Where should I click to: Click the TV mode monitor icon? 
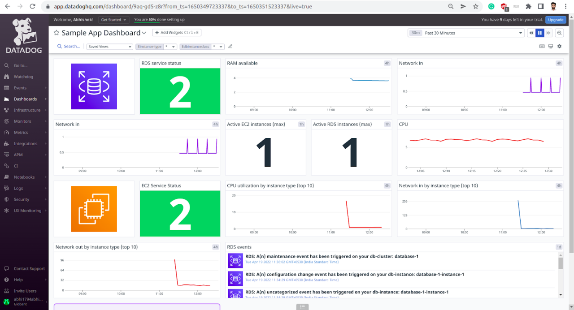[x=551, y=46]
